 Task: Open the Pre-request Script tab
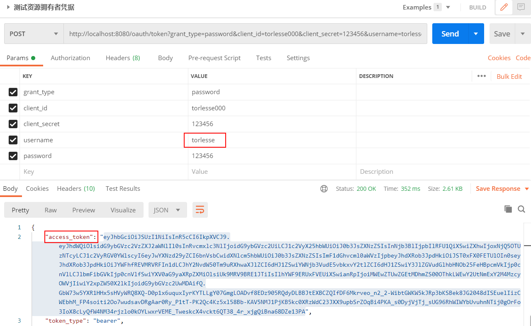pyautogui.click(x=214, y=58)
